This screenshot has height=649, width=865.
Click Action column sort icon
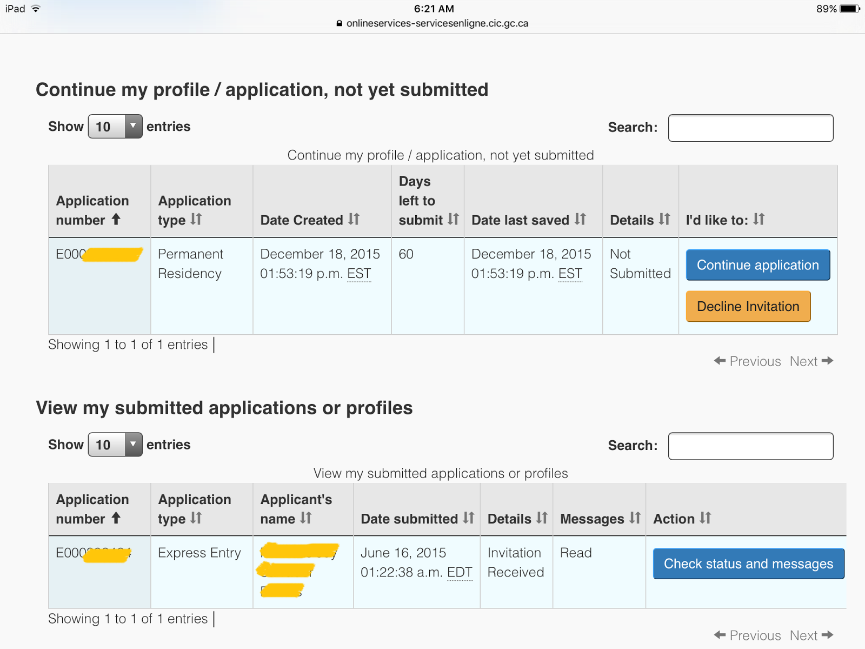pyautogui.click(x=706, y=518)
